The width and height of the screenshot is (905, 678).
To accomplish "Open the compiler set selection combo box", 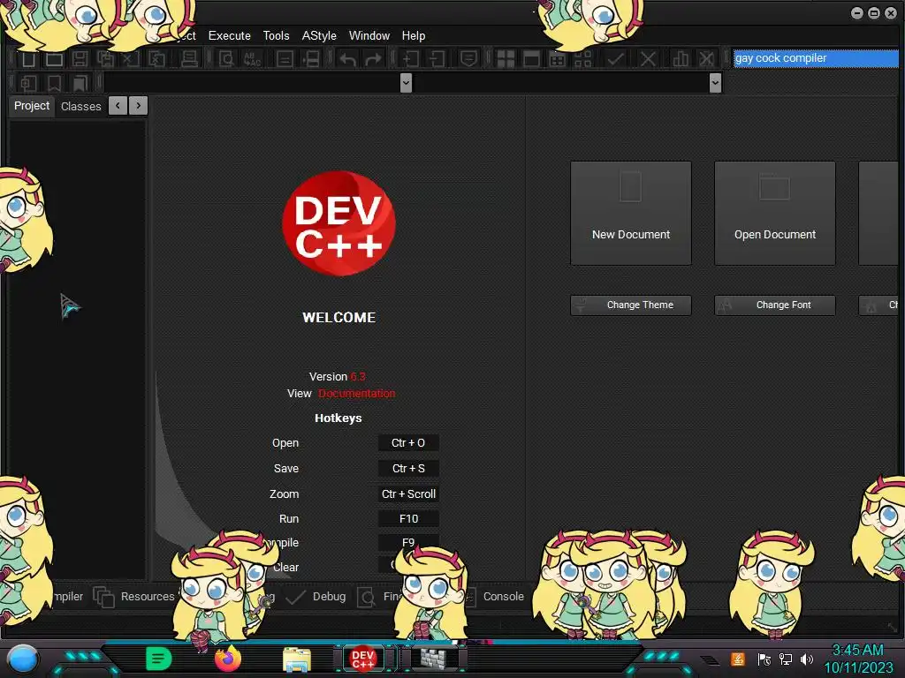I will tap(816, 58).
